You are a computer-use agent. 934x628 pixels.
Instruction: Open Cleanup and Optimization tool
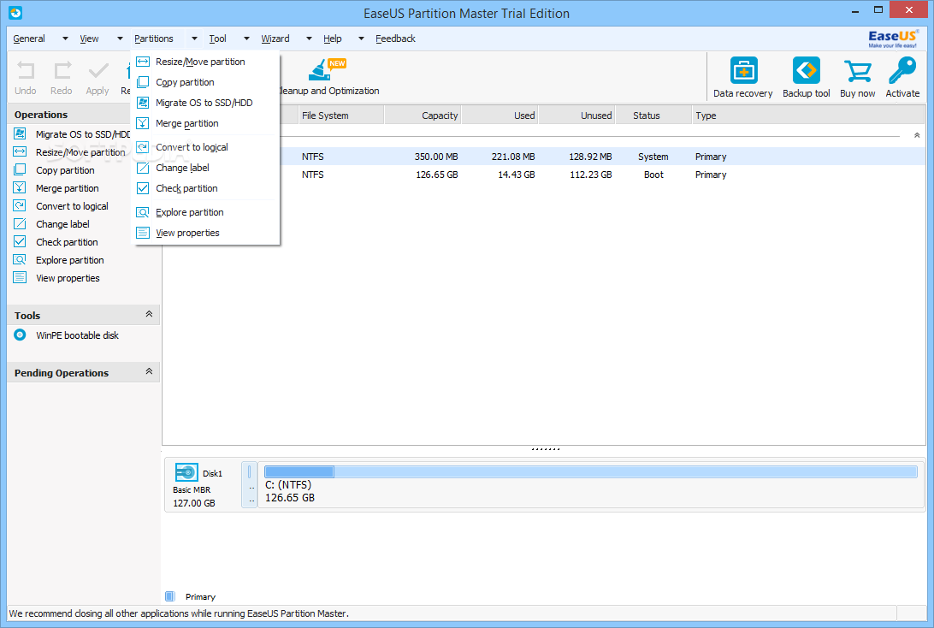328,77
